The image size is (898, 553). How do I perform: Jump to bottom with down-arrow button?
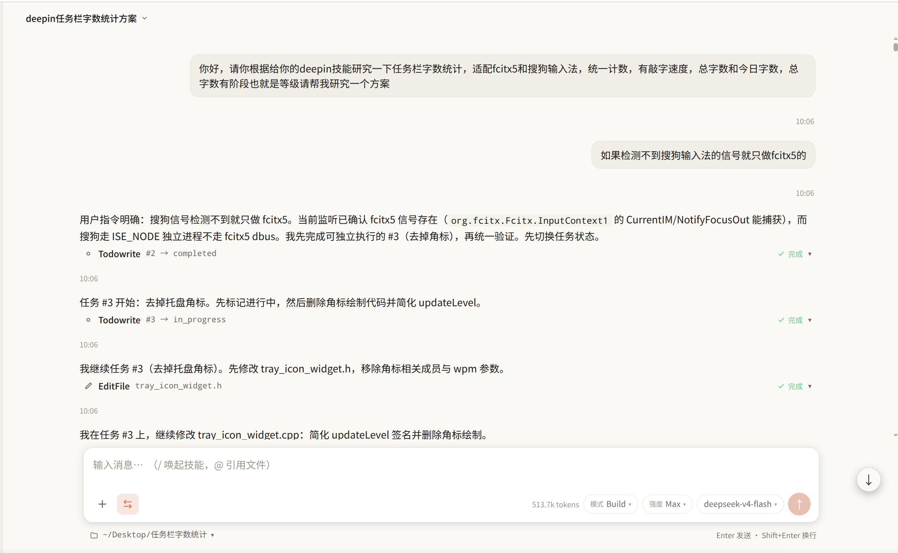tap(868, 480)
